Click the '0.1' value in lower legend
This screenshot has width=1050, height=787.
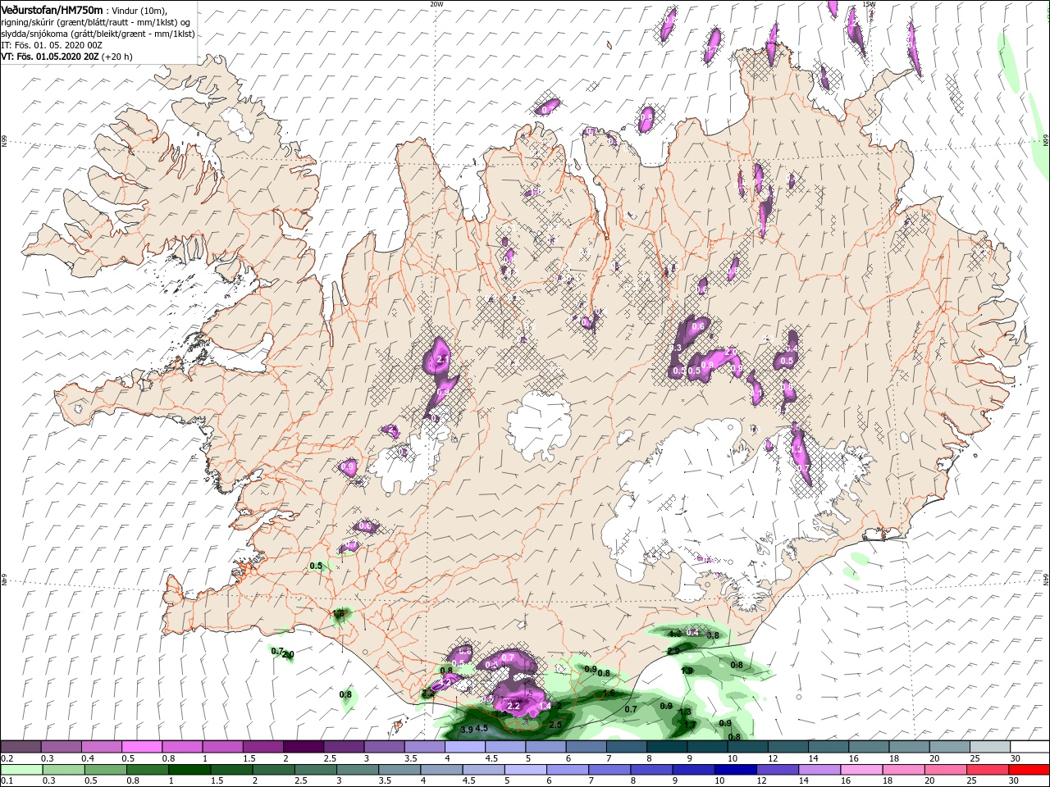click(7, 781)
